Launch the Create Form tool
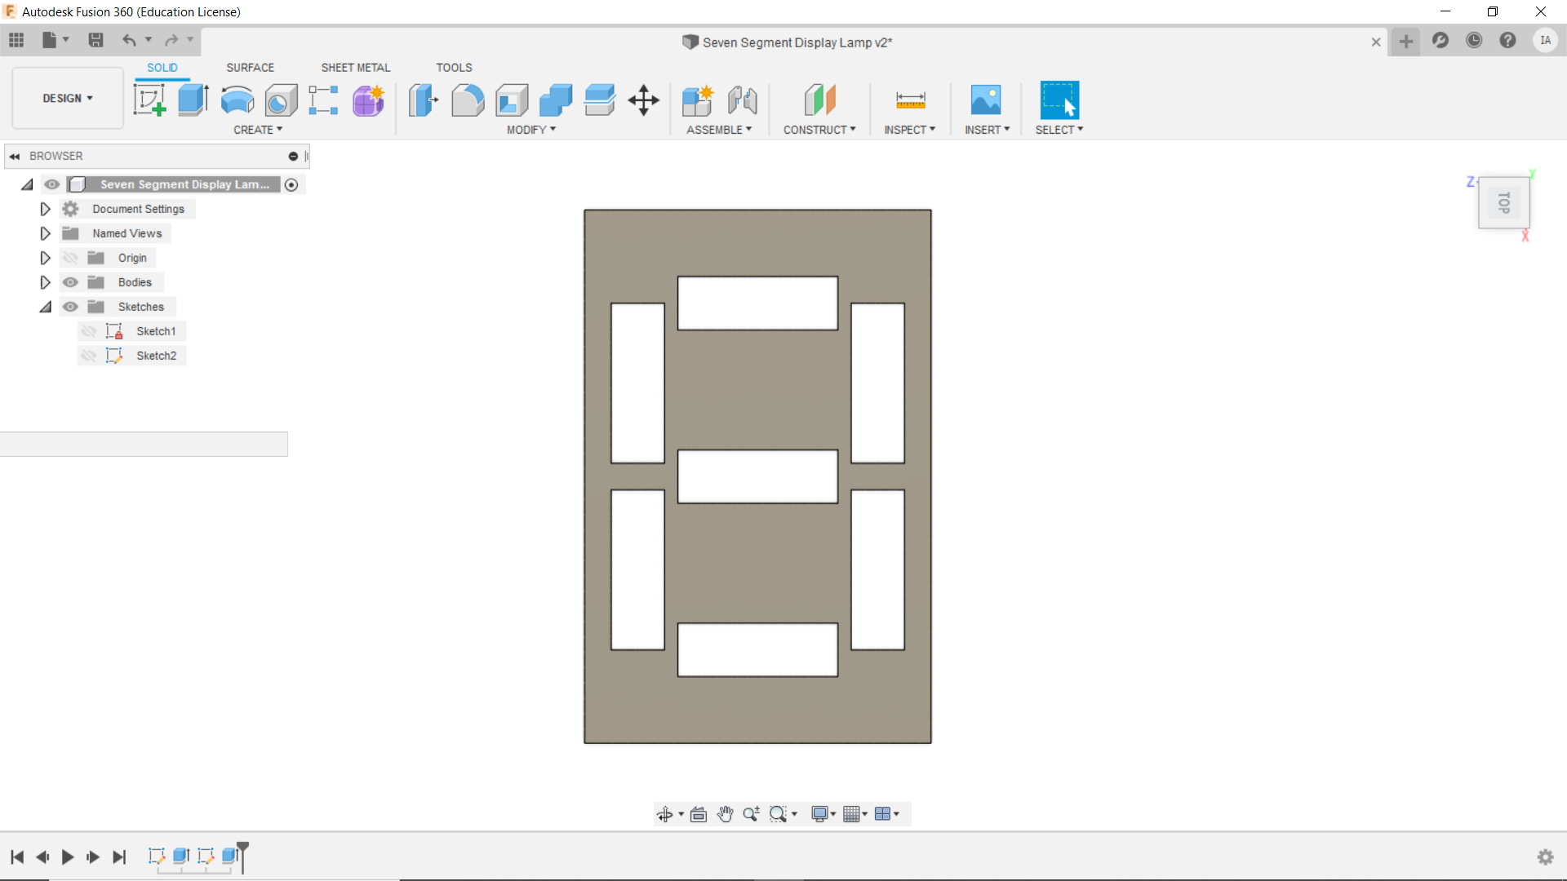 (x=368, y=100)
